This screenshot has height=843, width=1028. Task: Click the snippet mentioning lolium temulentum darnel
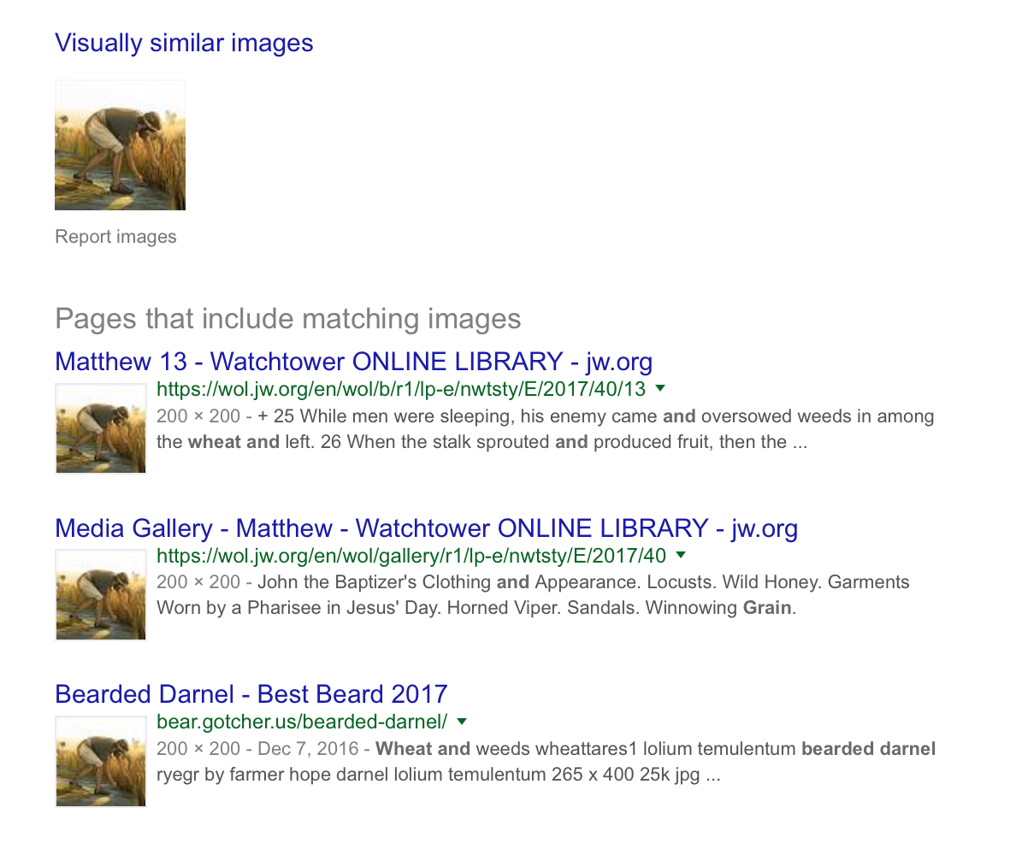(x=546, y=763)
